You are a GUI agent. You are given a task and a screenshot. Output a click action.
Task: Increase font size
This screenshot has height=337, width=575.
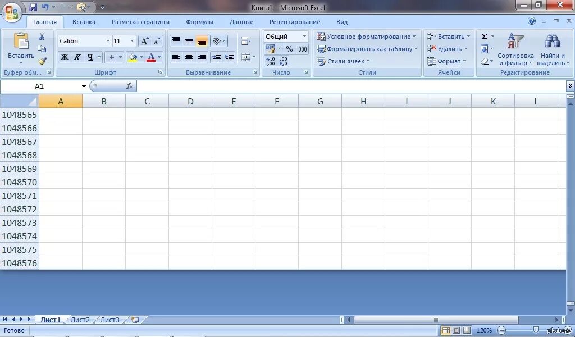point(144,41)
